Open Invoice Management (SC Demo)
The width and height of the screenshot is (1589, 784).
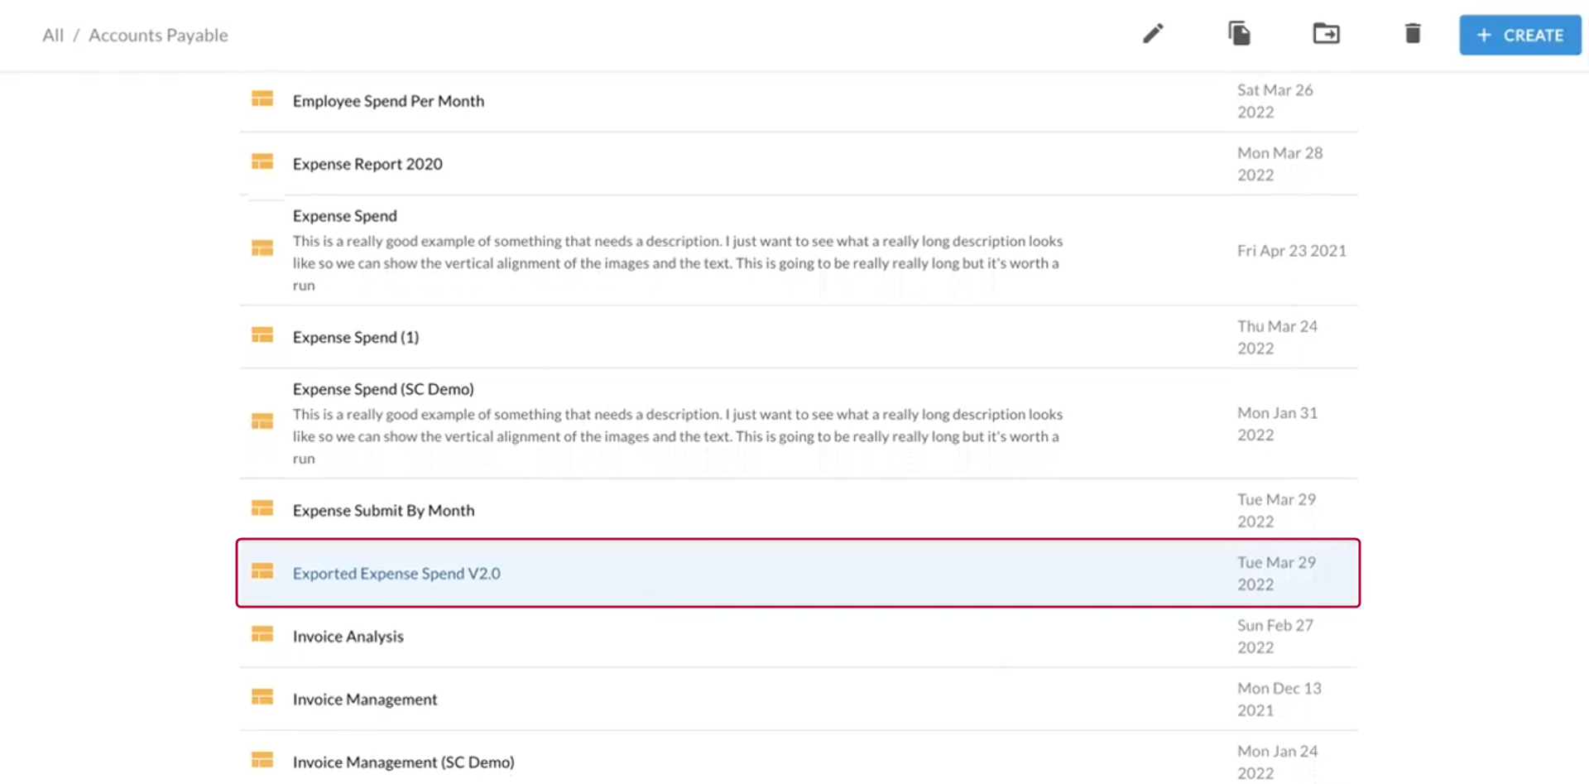403,761
